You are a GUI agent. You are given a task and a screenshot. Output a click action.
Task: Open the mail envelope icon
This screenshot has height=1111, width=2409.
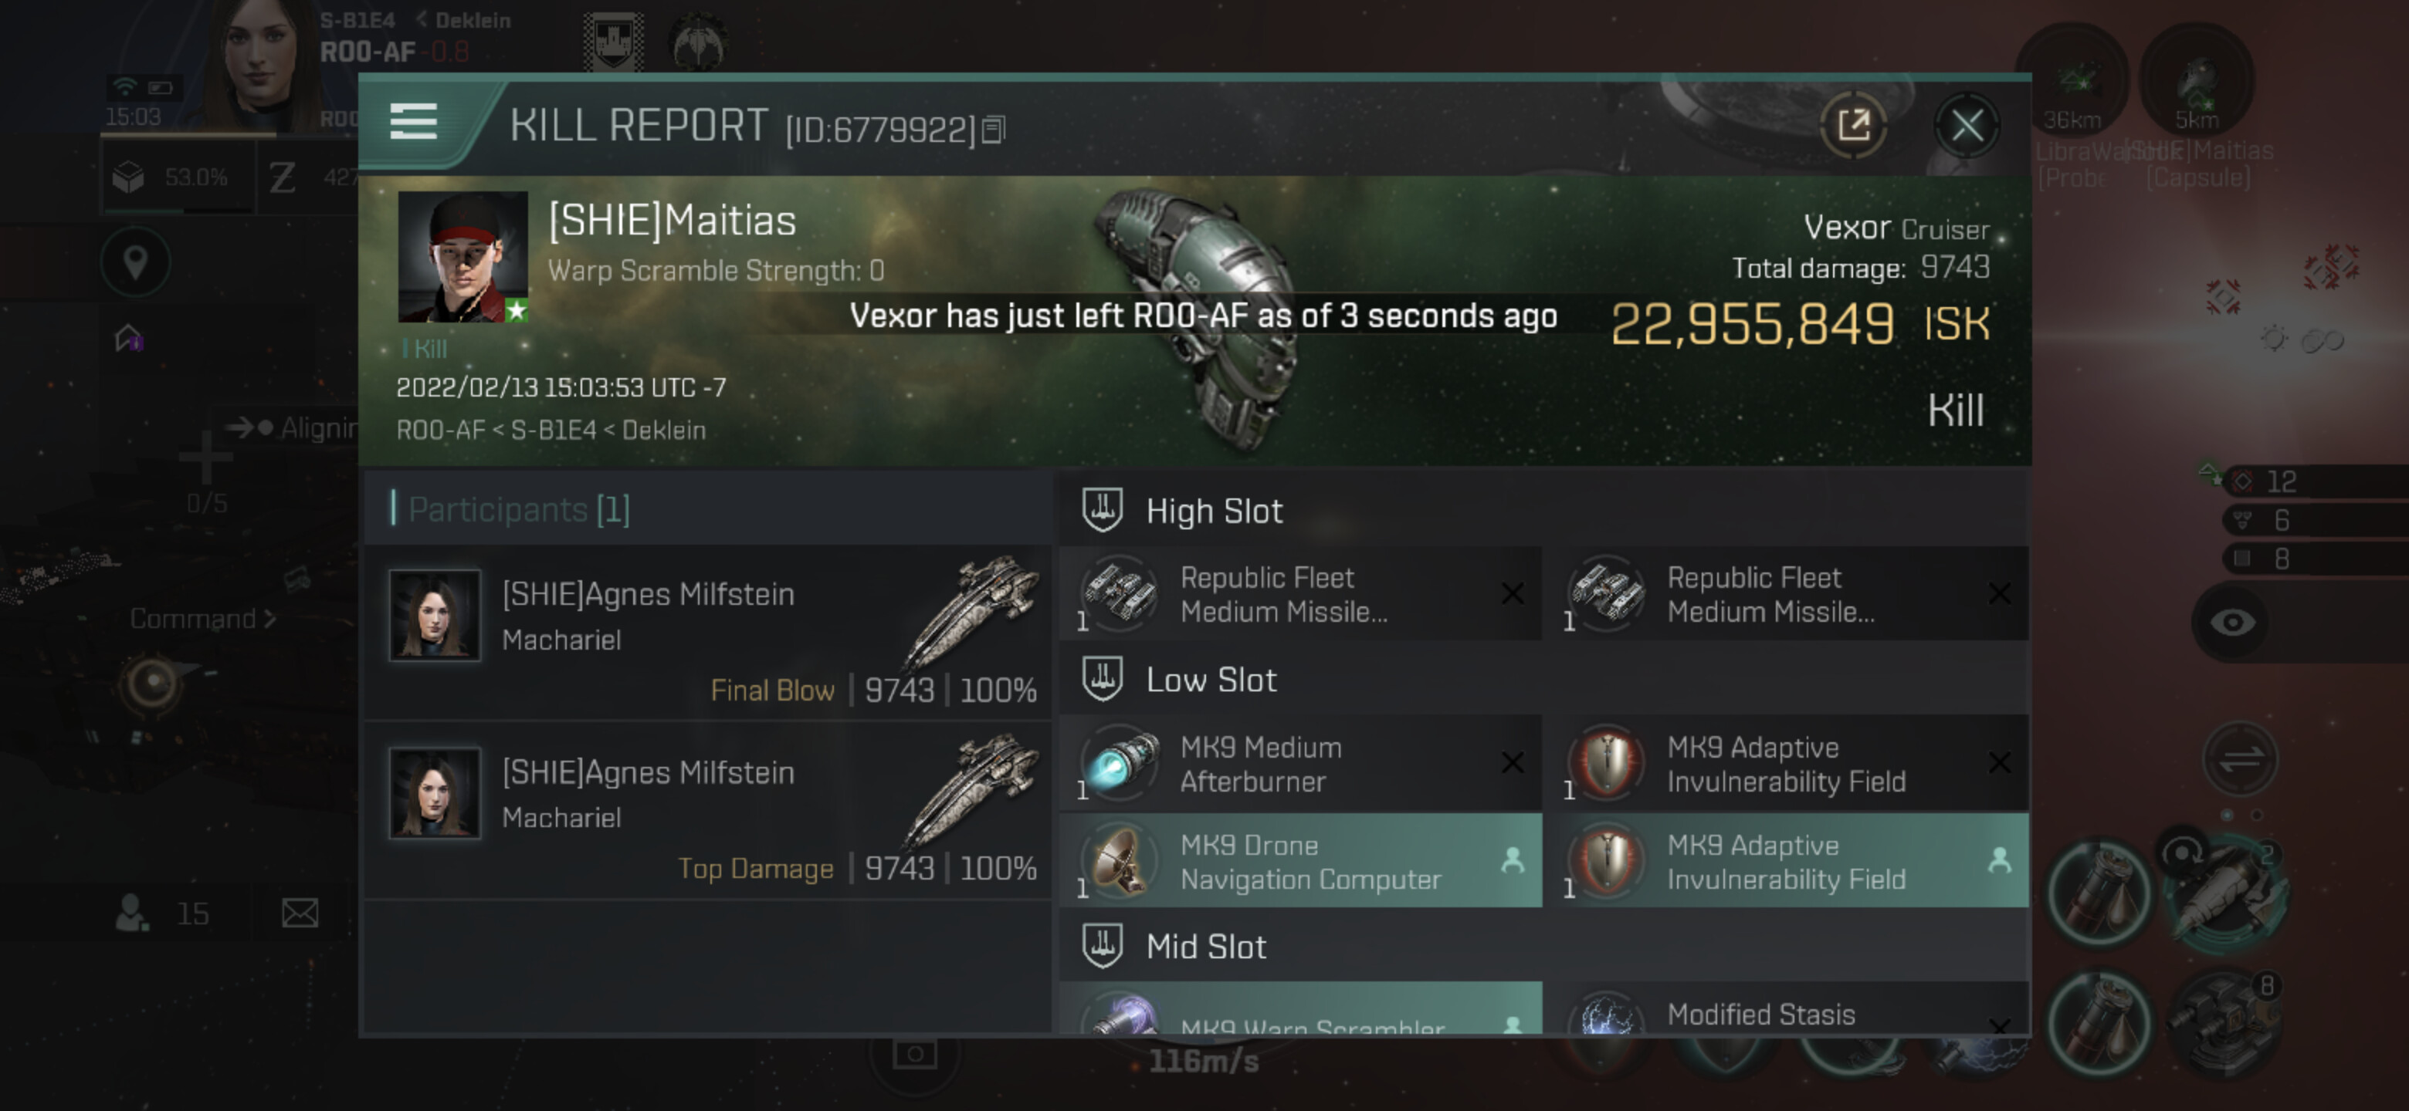coord(300,913)
